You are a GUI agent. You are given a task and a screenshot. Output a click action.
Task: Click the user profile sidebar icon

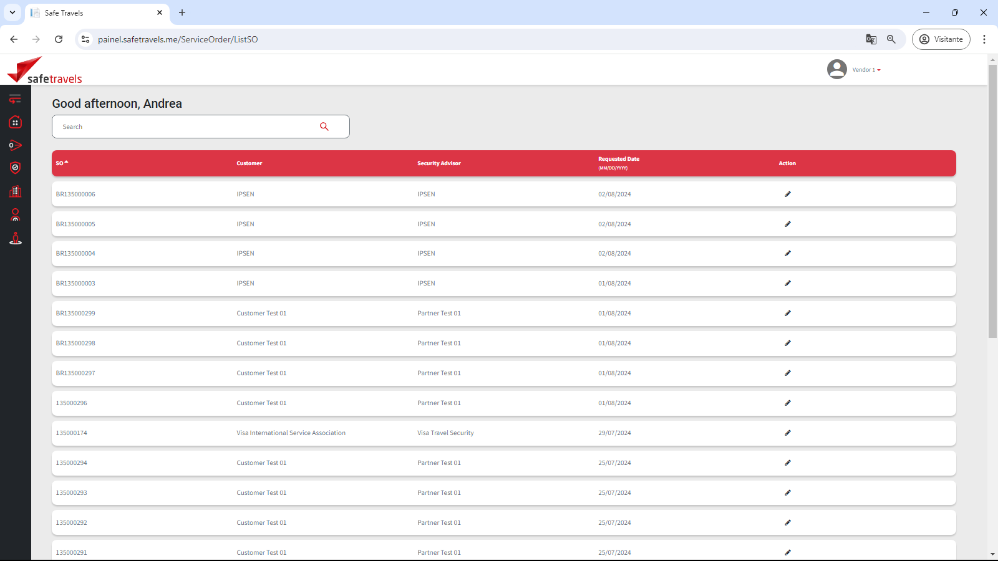pos(15,215)
